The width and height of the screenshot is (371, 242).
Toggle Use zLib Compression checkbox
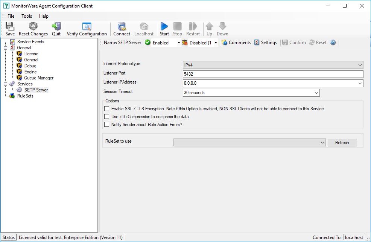pos(107,117)
